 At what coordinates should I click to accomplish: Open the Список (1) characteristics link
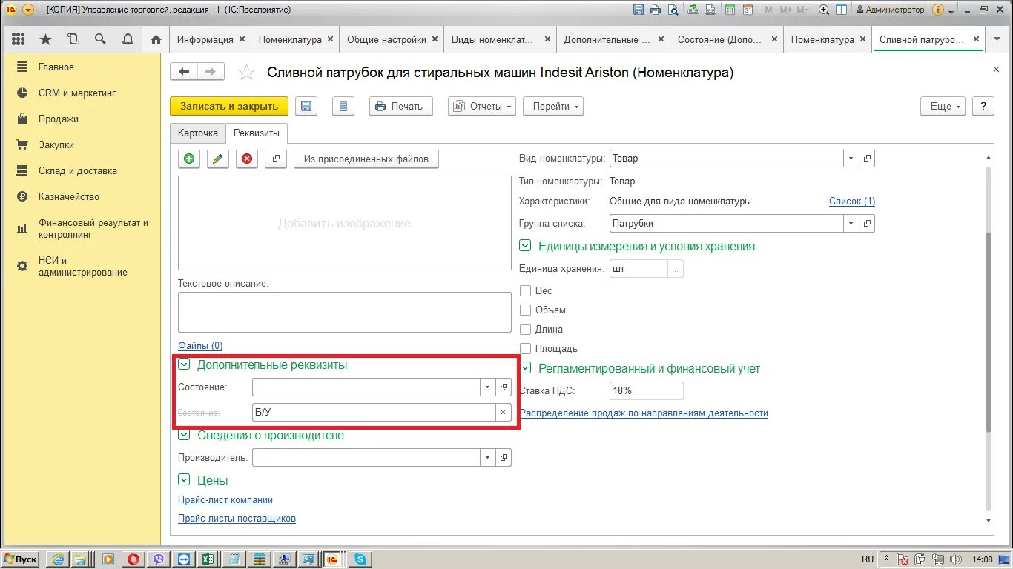(x=852, y=202)
